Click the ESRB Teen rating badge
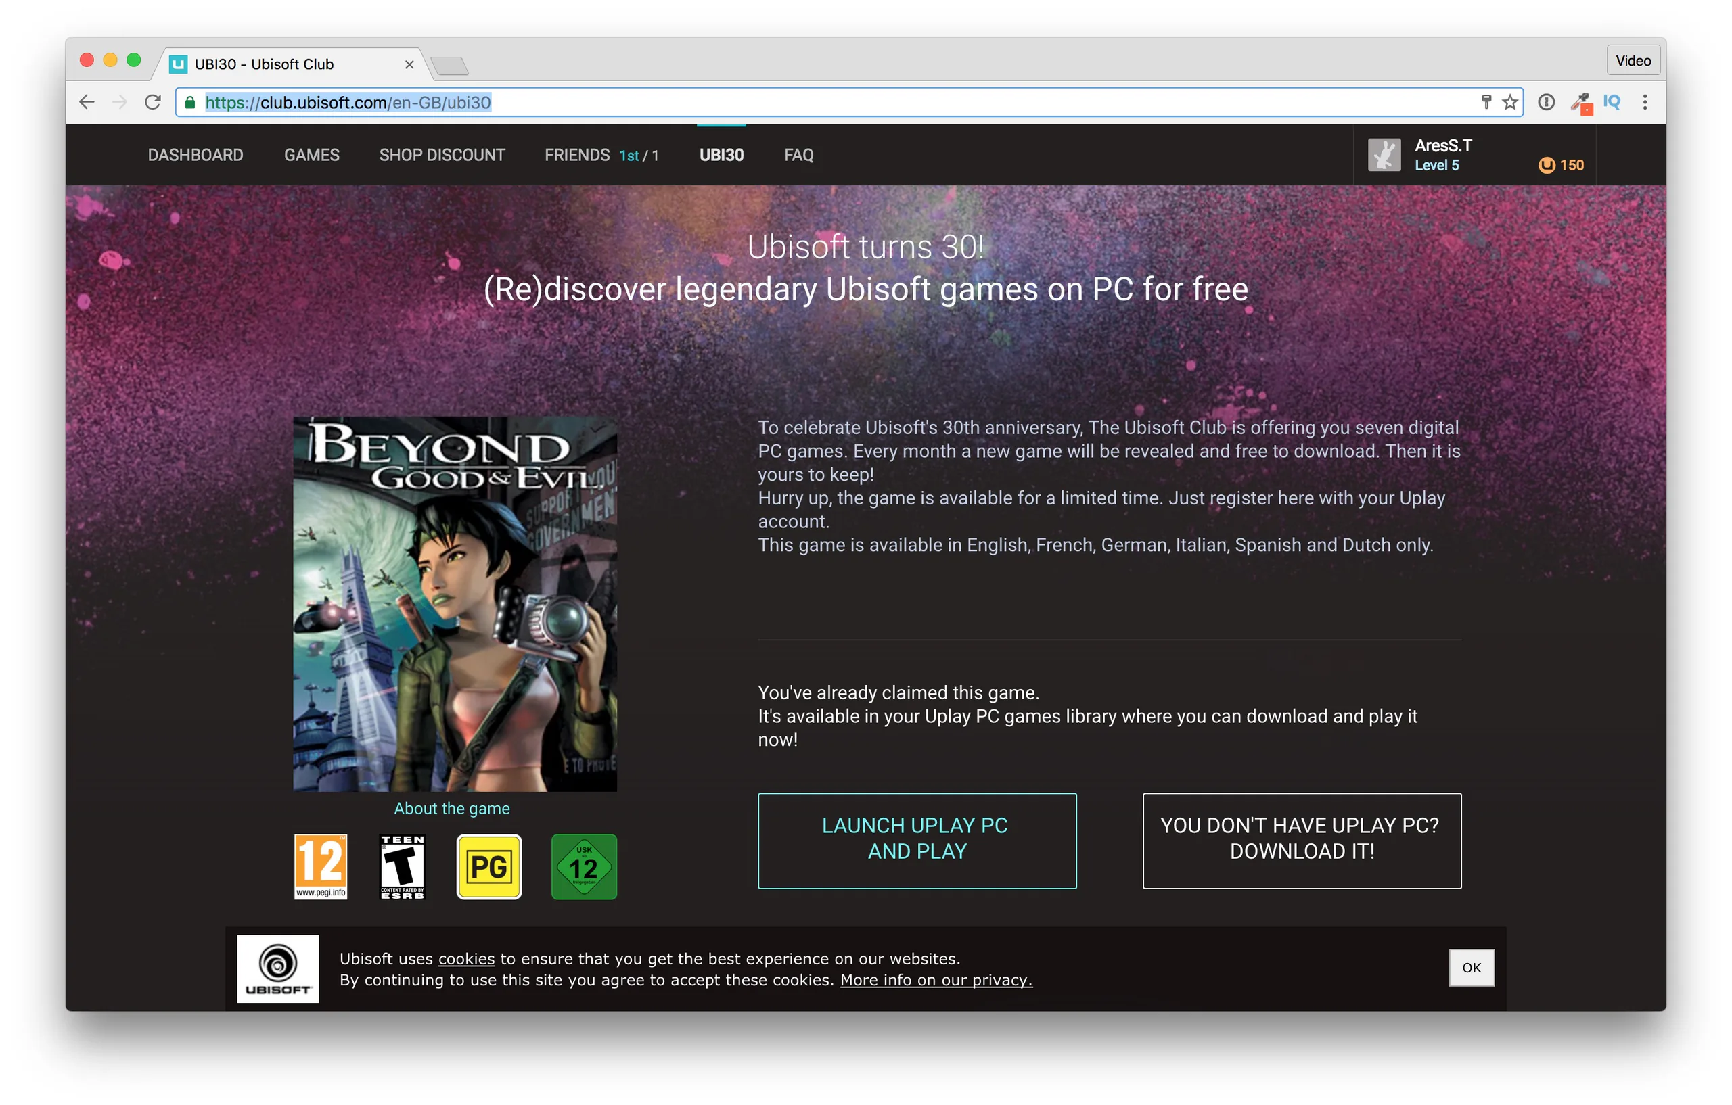Screen dimensions: 1732x1105 (403, 866)
